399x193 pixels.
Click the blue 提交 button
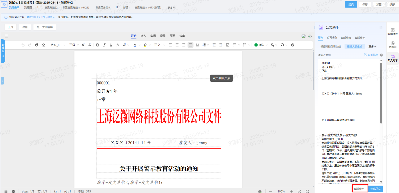point(351,4)
